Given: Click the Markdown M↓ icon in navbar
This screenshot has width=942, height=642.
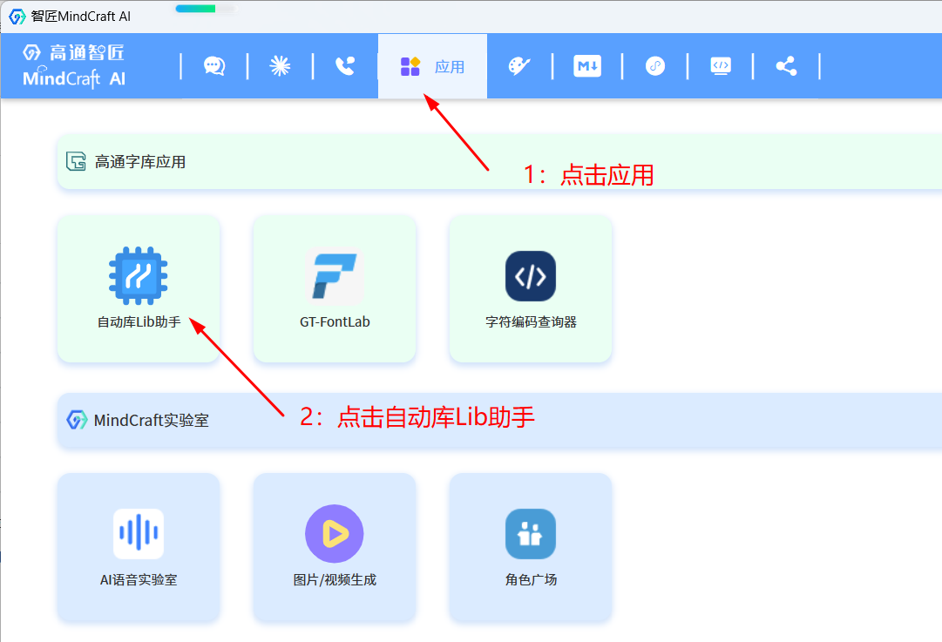Looking at the screenshot, I should click(x=587, y=66).
